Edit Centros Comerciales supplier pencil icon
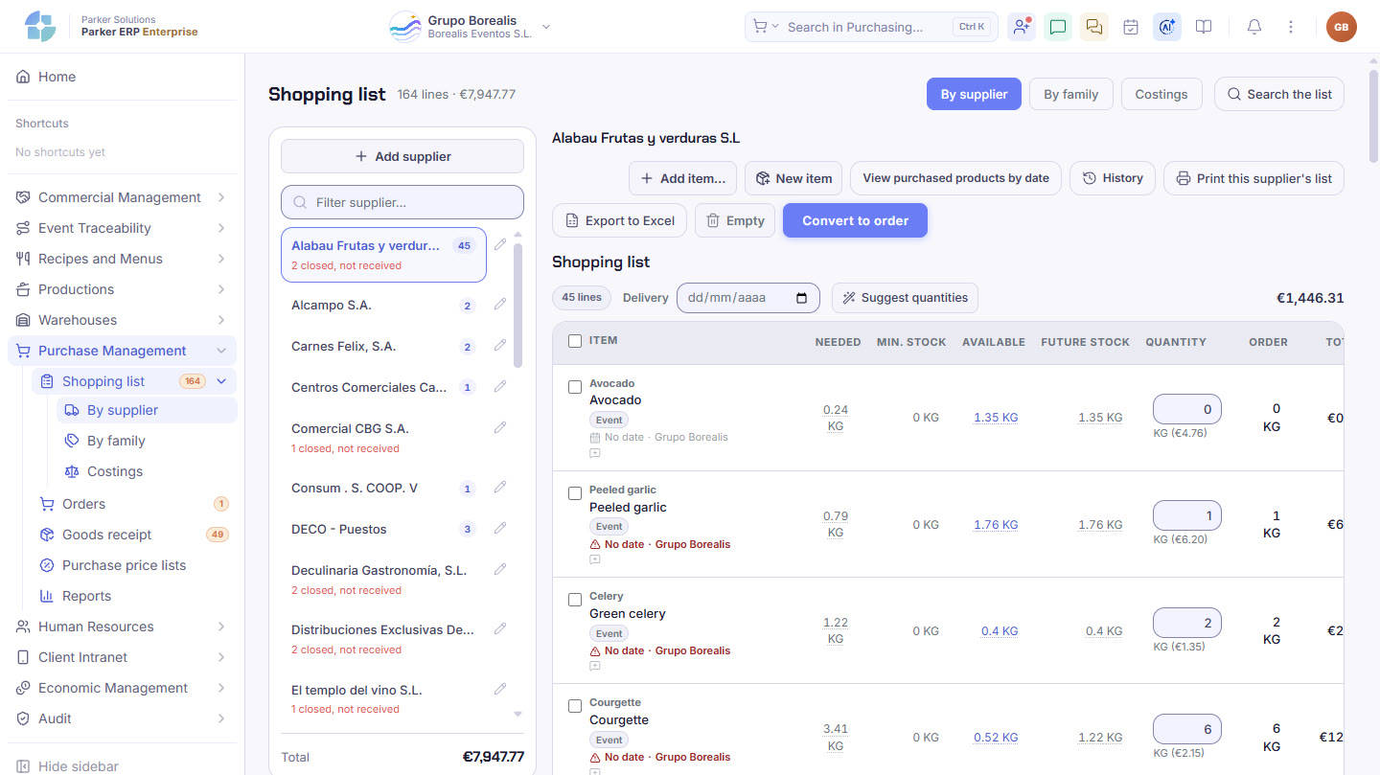1380x775 pixels. pos(500,387)
